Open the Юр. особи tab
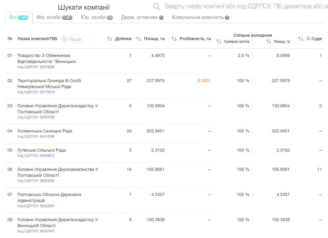The image size is (328, 238). (96, 18)
